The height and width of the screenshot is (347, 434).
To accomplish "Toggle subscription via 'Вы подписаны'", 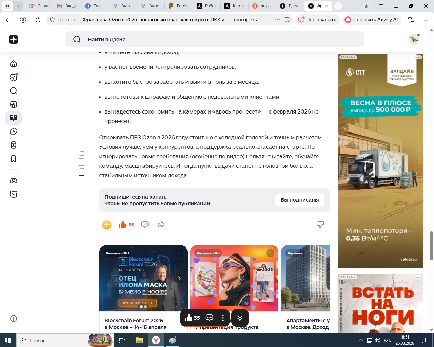I will pyautogui.click(x=300, y=200).
